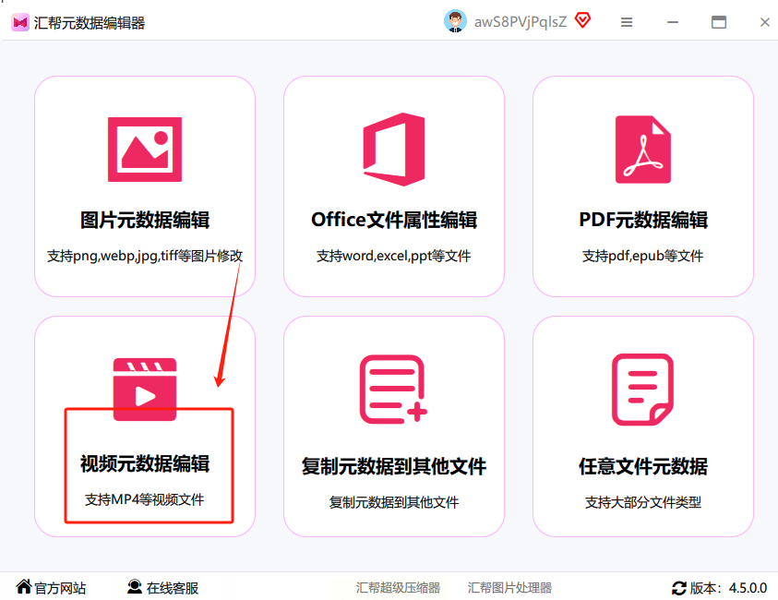
Task: Open 视频元数据编辑 title
Action: click(145, 463)
